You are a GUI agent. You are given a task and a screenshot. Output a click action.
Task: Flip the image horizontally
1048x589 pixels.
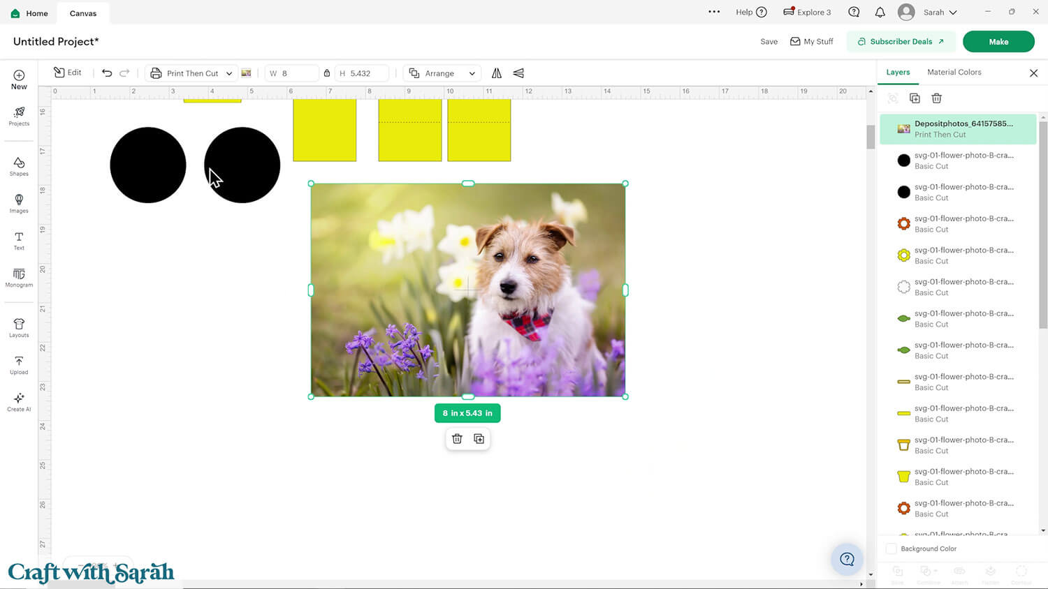497,73
